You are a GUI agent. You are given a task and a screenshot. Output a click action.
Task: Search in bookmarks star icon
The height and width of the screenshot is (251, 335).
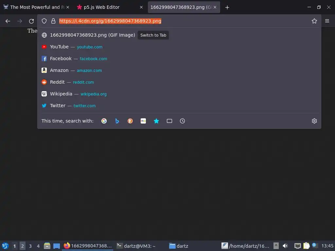156,121
